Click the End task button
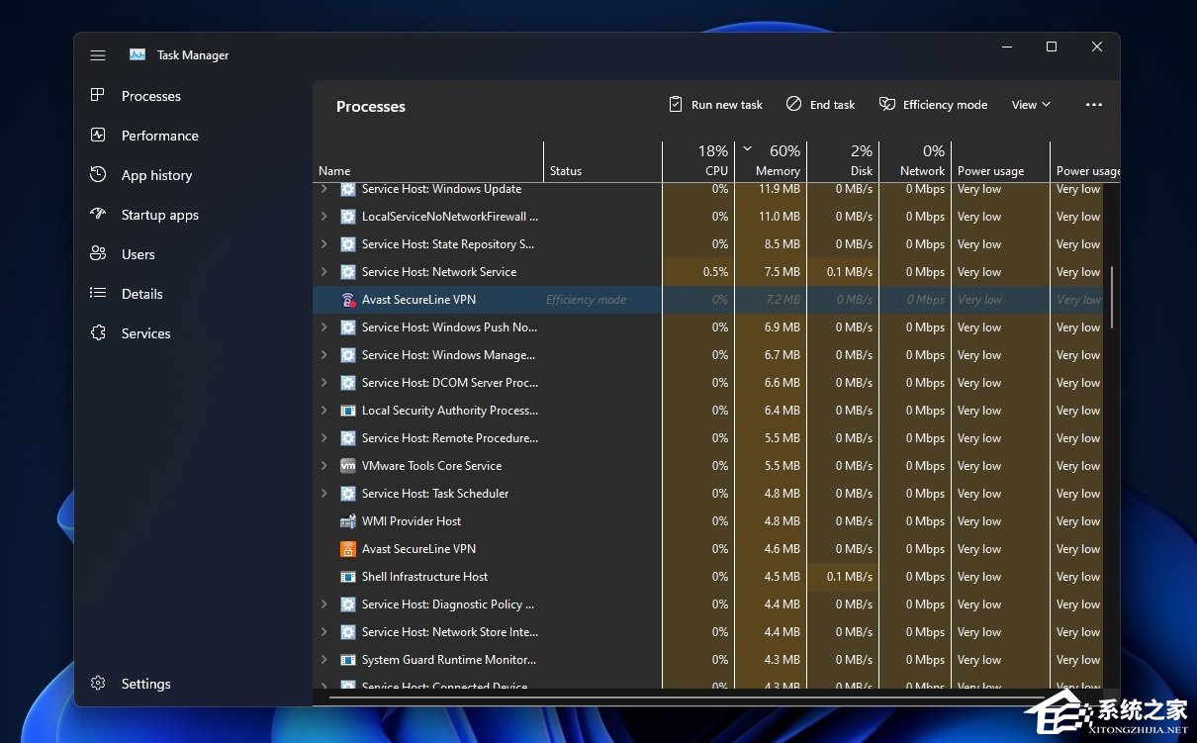The width and height of the screenshot is (1197, 743). click(820, 105)
